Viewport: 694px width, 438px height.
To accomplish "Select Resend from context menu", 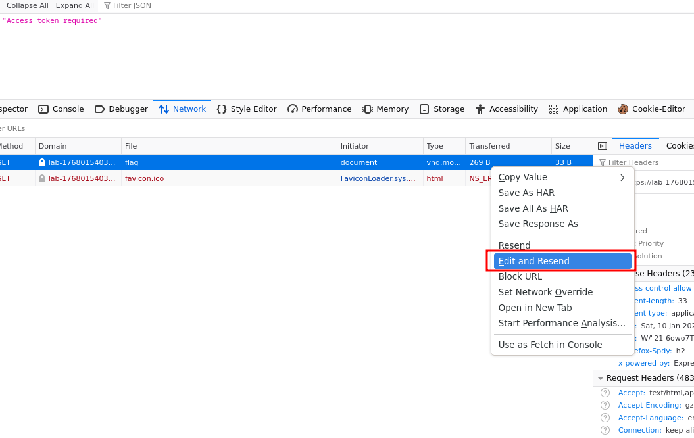I will [x=562, y=245].
